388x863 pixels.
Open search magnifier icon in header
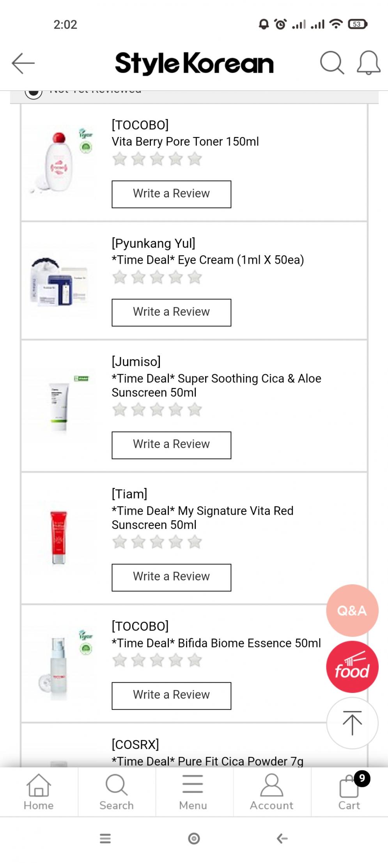click(x=332, y=62)
